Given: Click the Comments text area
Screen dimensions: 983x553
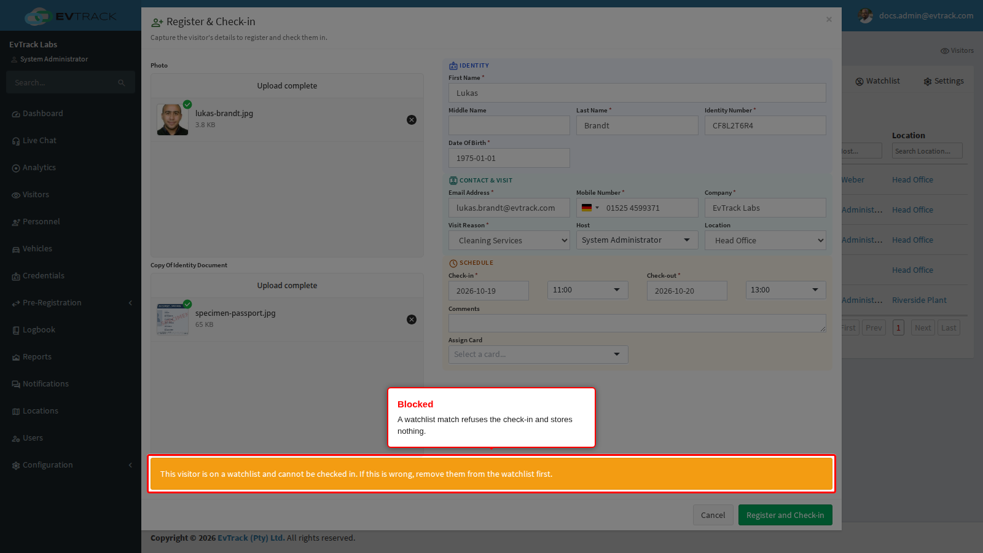Looking at the screenshot, I should pos(637,323).
